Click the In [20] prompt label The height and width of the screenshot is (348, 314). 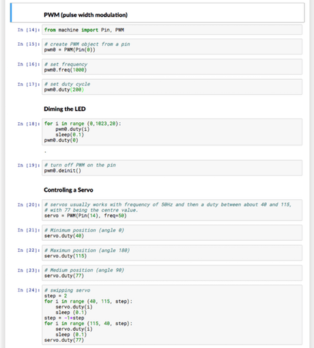coord(29,205)
